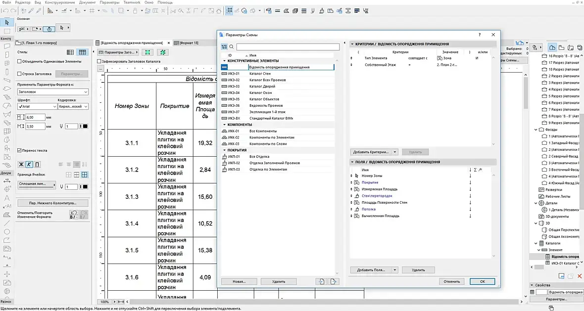Click the Export scheme icon button

[x=334, y=281]
